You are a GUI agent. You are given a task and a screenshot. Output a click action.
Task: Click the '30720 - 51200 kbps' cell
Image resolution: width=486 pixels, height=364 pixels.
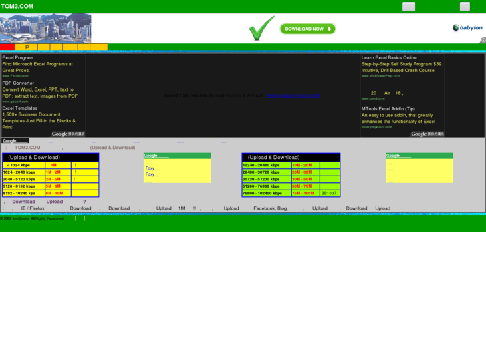pos(267,180)
